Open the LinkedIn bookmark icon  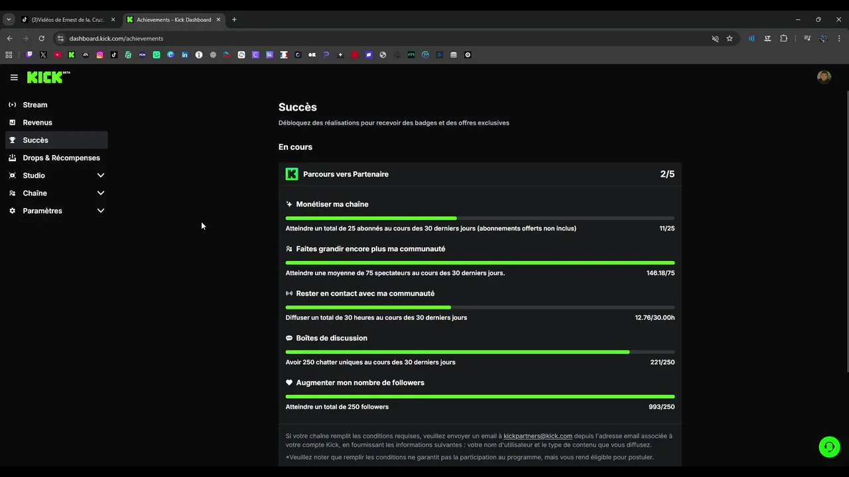(x=184, y=55)
